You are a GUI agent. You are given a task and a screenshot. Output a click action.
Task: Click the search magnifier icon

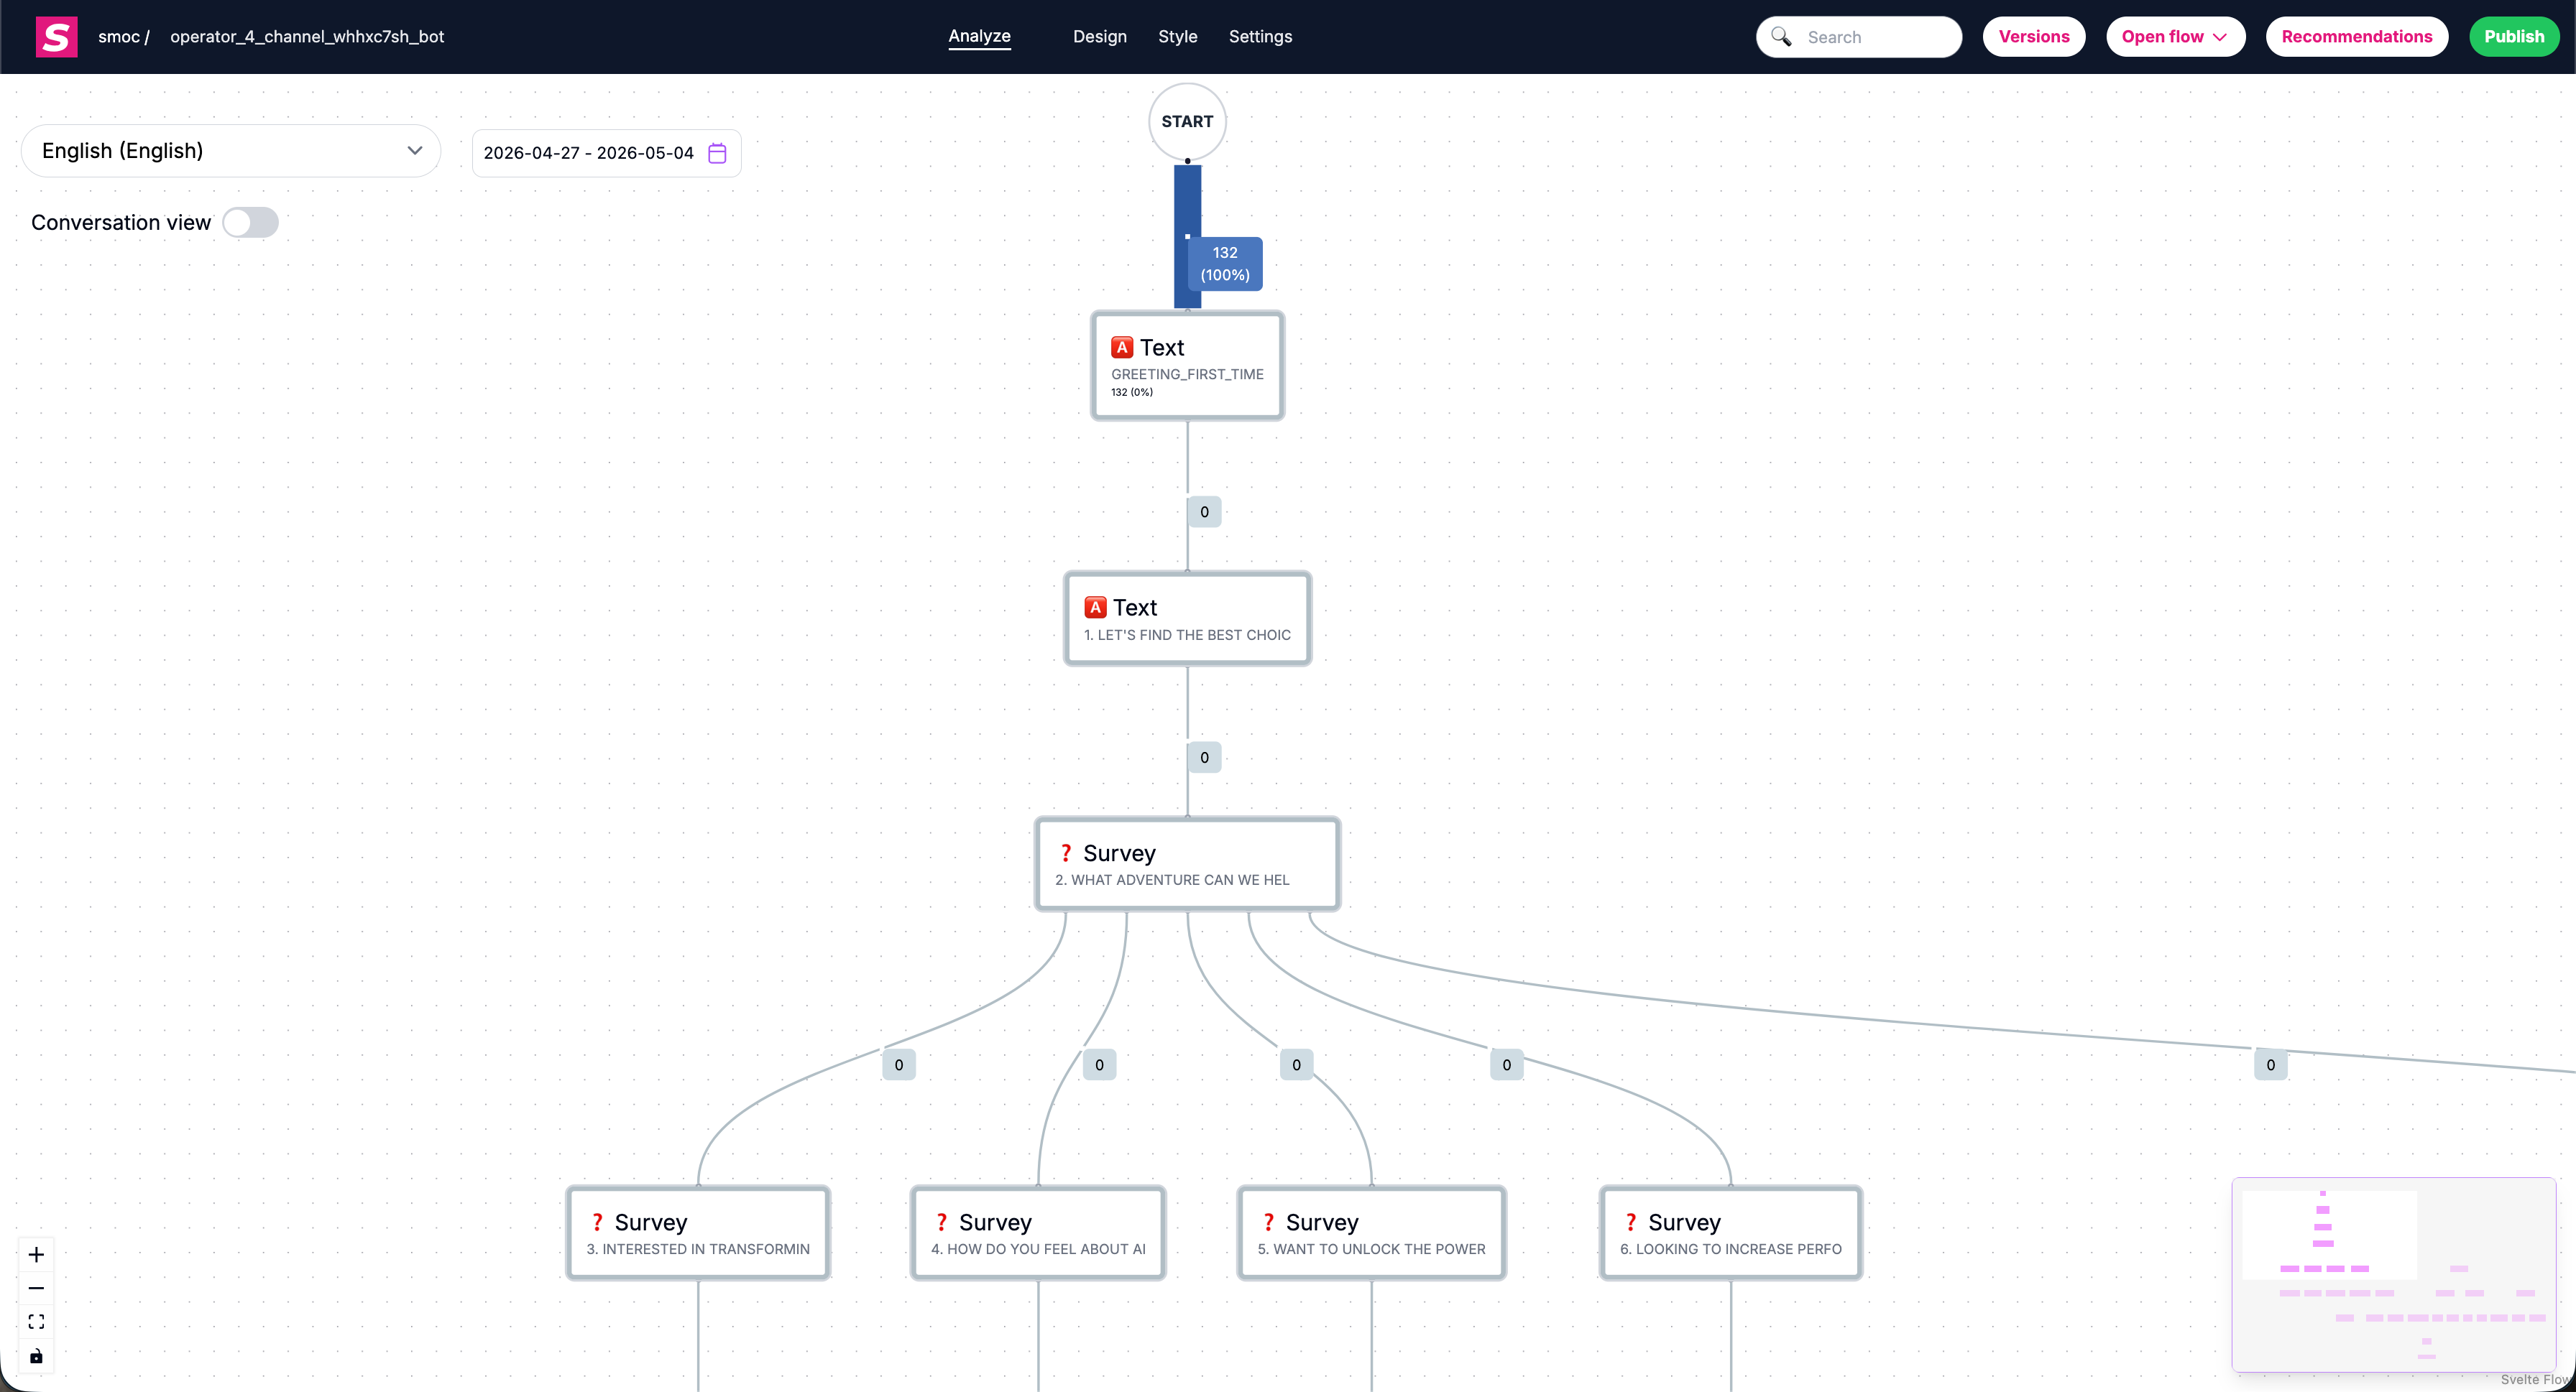point(1781,37)
